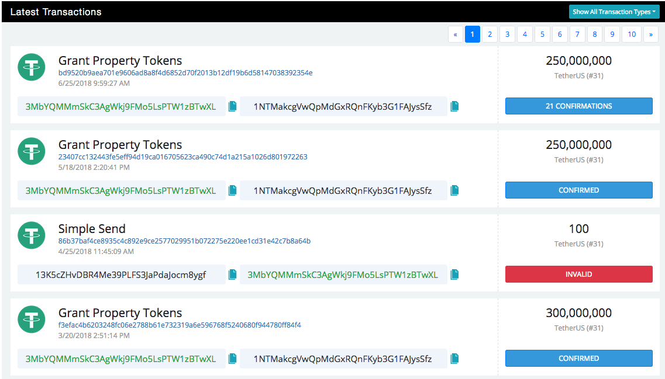Screen dimensions: 665x379
Task: Copy recipient address in Simple Send transaction
Action: tap(454, 274)
